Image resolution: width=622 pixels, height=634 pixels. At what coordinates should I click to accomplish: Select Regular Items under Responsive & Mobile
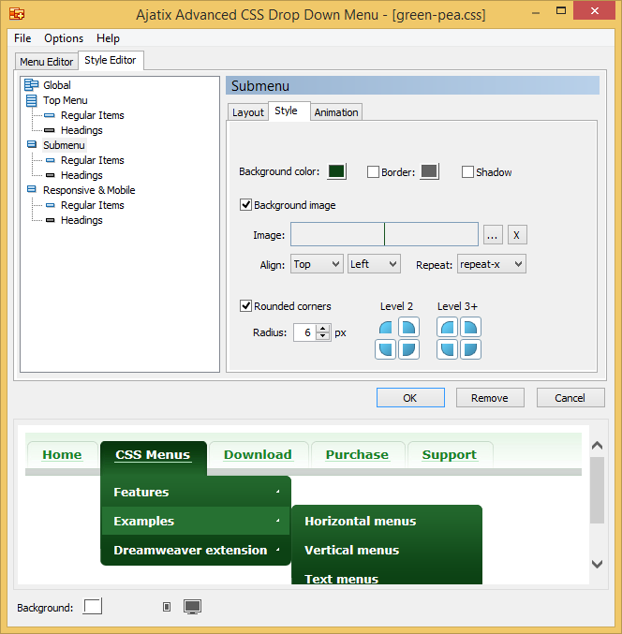[x=92, y=205]
